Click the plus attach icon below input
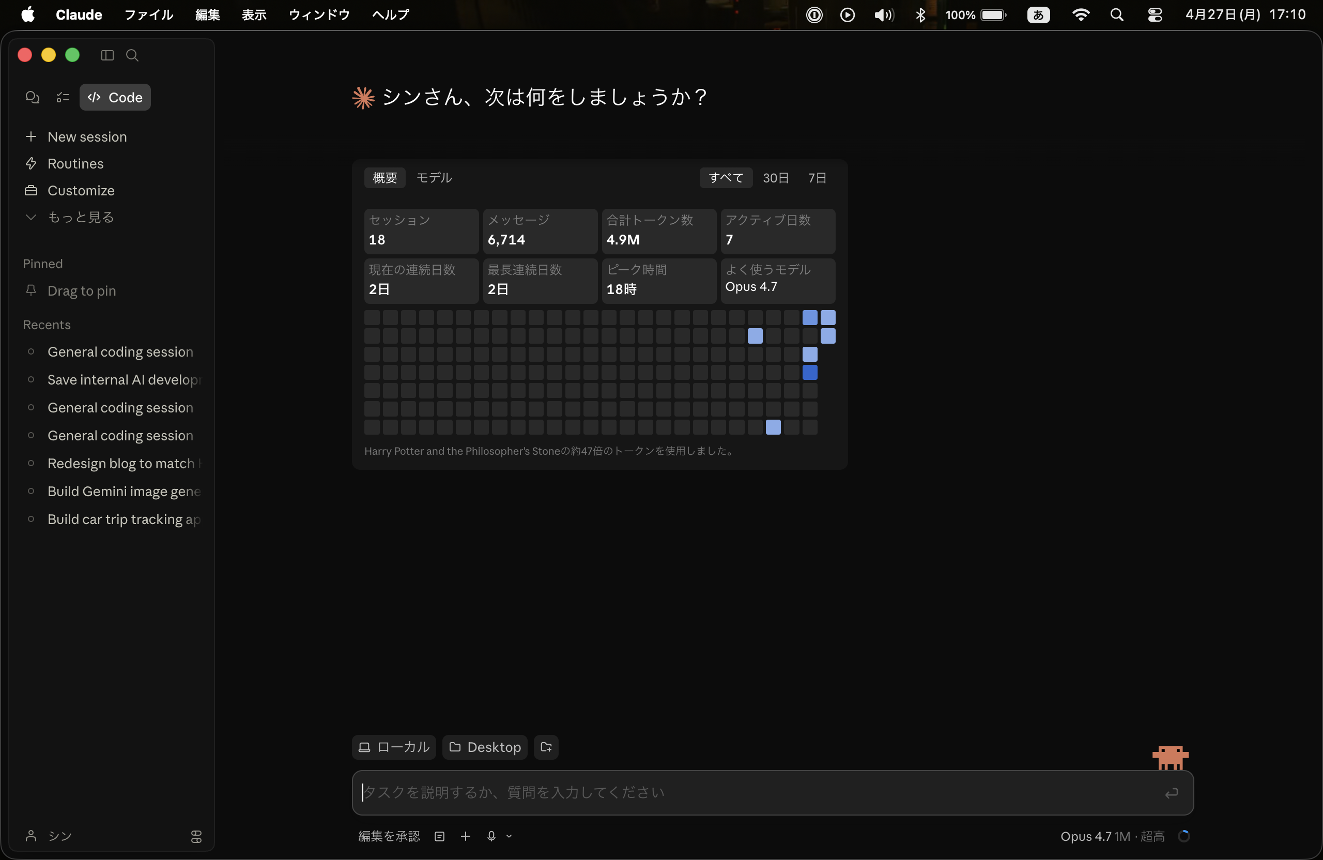This screenshot has height=860, width=1323. [466, 836]
